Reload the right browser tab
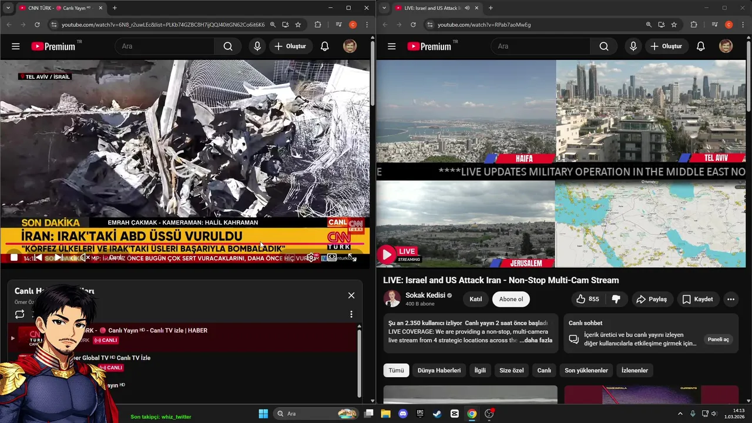The height and width of the screenshot is (423, 752). (x=413, y=25)
